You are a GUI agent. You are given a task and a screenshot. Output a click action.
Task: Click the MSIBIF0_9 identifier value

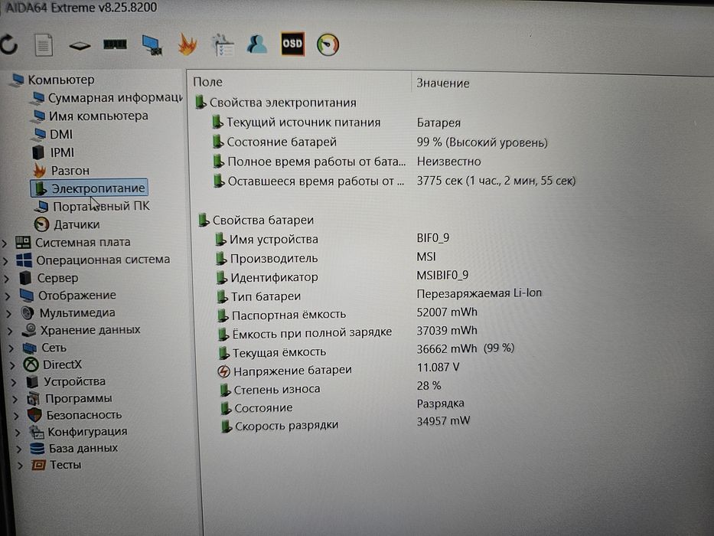pyautogui.click(x=442, y=276)
